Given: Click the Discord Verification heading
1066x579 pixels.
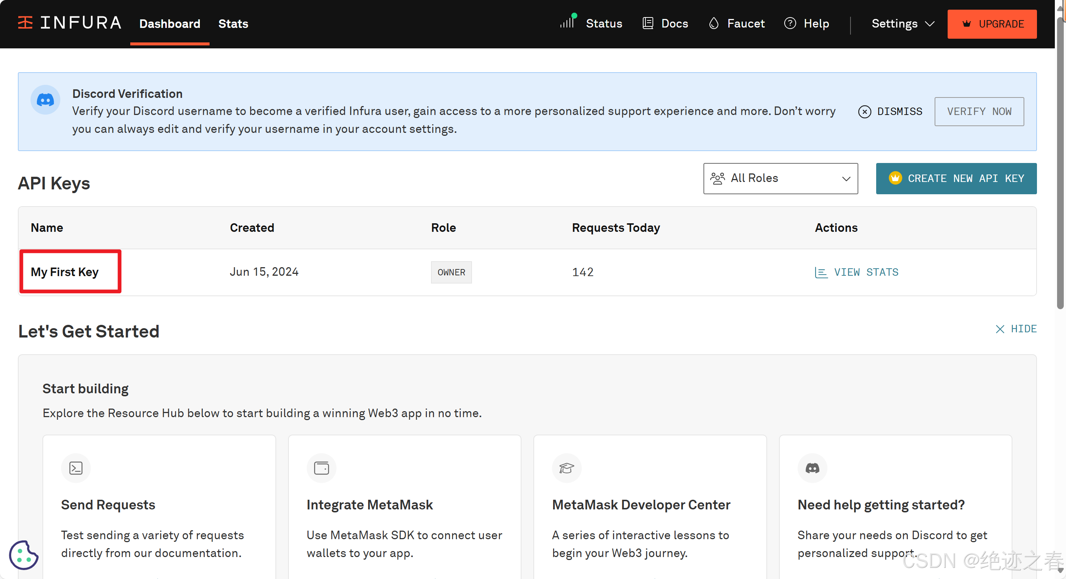Looking at the screenshot, I should point(127,94).
